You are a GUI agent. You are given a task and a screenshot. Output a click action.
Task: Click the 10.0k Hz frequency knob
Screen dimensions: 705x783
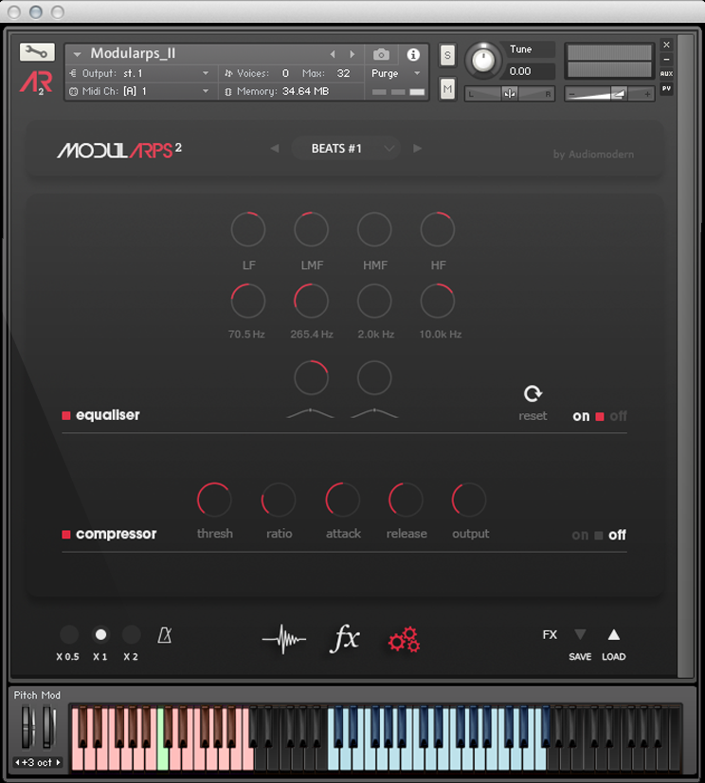(438, 300)
